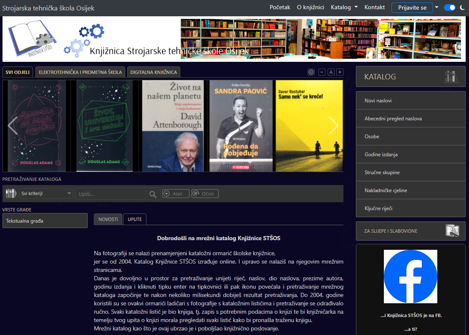Image resolution: width=469 pixels, height=335 pixels.
Task: Click the library shelves banner image
Action: pos(321,38)
